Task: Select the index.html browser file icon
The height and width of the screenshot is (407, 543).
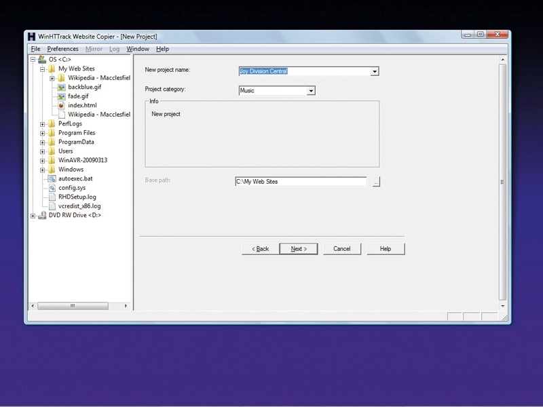Action: [61, 105]
